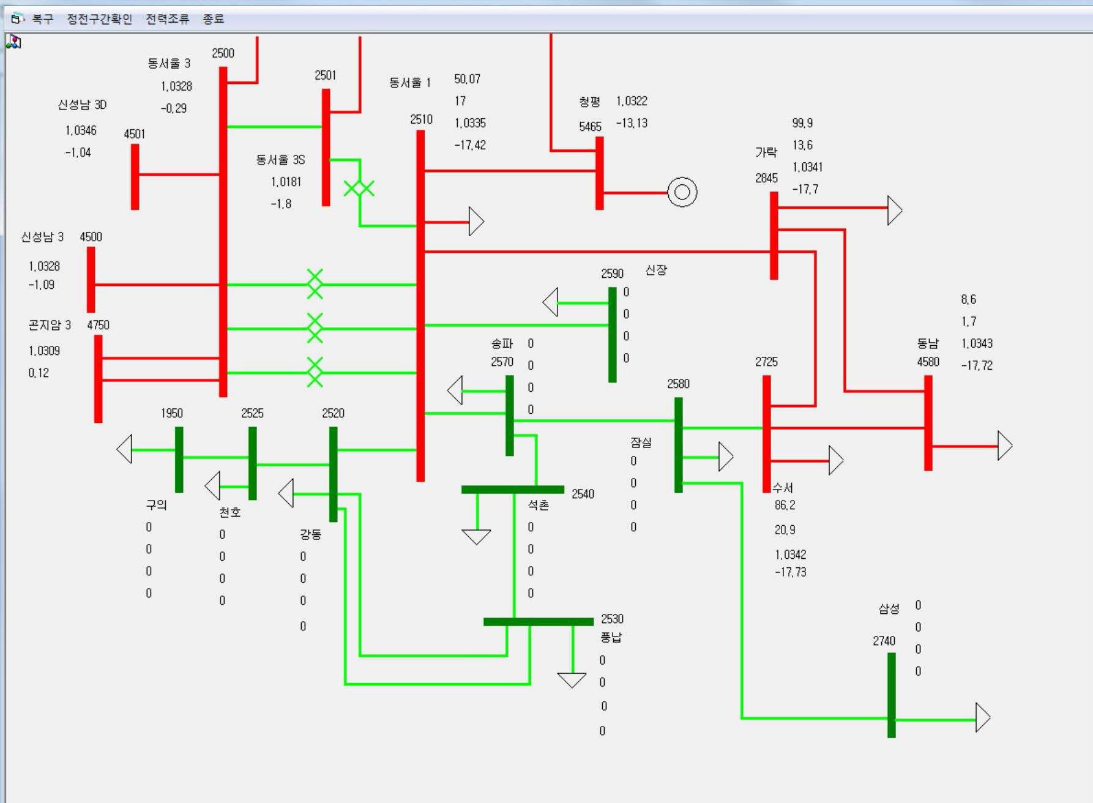Select the 수서 bus bar 2725
The width and height of the screenshot is (1093, 803).
766,434
